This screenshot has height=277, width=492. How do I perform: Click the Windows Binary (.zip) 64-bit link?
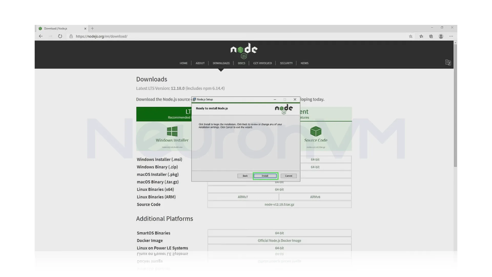pyautogui.click(x=315, y=167)
